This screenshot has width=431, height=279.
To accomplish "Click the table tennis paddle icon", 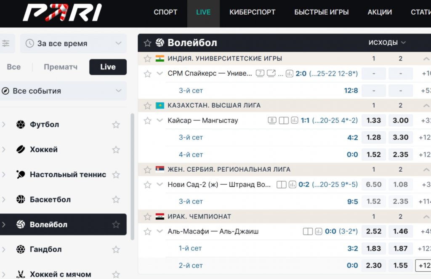I will [x=21, y=175].
